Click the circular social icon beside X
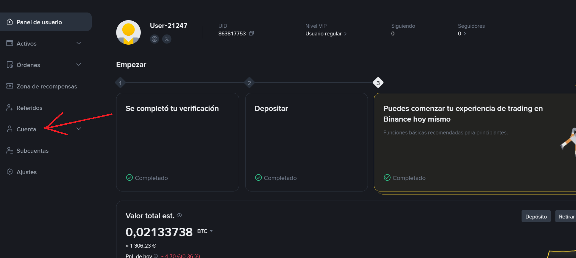Screen dimensions: 576x258 coord(154,39)
